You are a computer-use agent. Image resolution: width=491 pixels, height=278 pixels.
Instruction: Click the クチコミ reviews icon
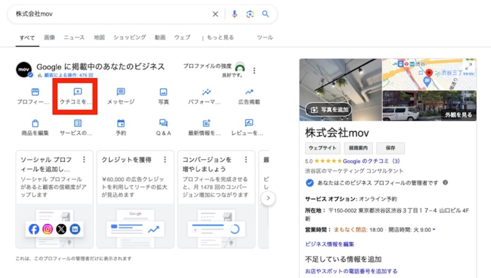click(77, 92)
